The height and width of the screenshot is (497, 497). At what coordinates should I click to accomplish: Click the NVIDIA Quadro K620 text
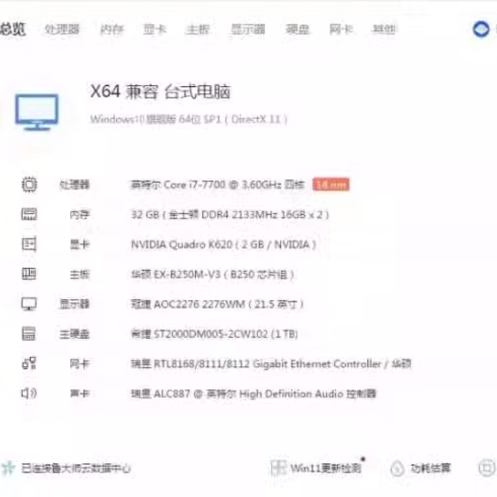click(224, 245)
